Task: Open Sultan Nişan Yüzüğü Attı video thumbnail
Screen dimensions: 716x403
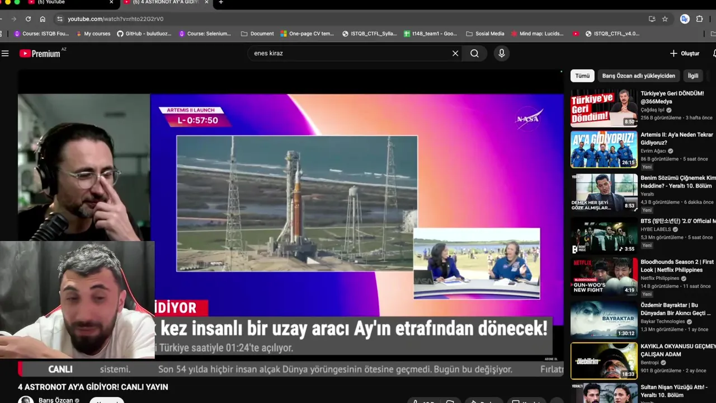Action: pyautogui.click(x=604, y=393)
